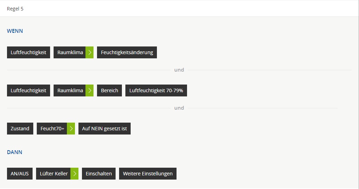Click the Bereich condition chip

(x=109, y=90)
